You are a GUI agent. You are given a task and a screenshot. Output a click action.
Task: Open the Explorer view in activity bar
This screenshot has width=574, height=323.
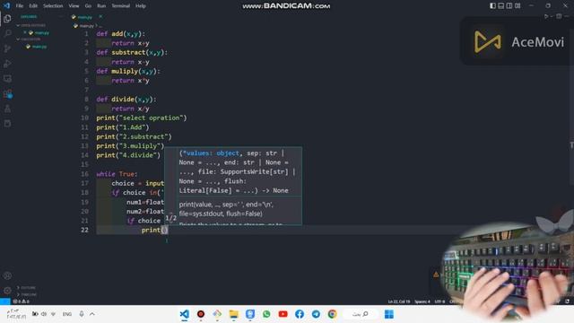[x=7, y=19]
